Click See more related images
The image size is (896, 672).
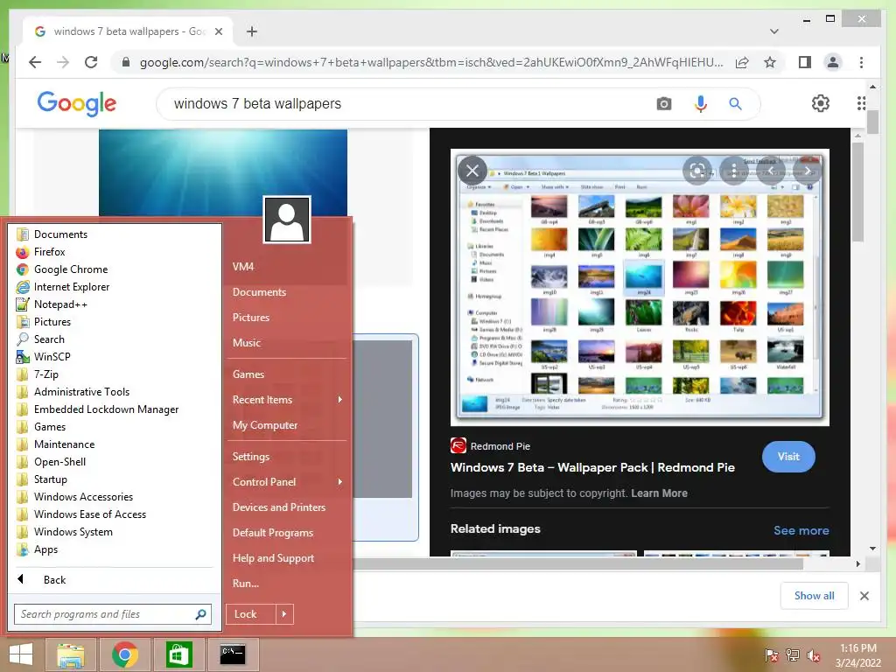pos(801,530)
